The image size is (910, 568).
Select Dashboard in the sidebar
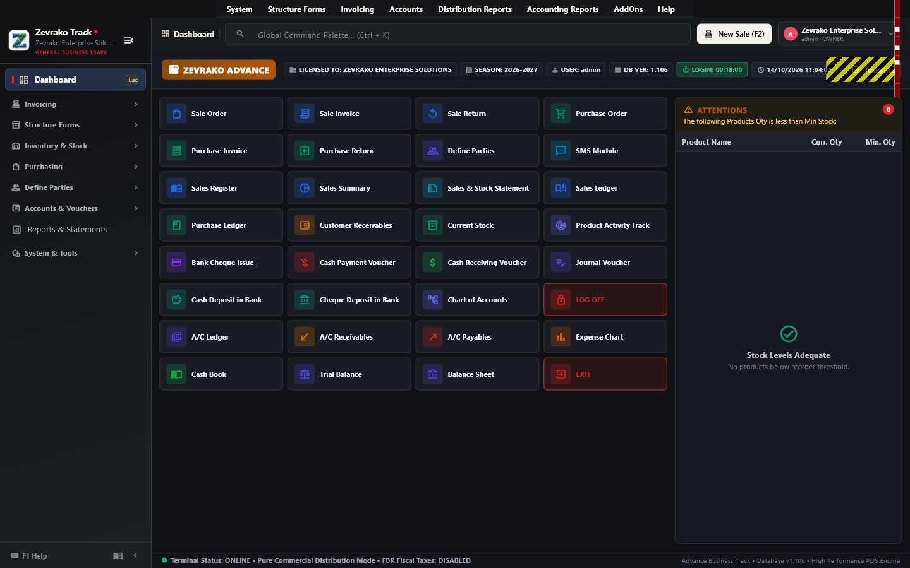point(75,80)
